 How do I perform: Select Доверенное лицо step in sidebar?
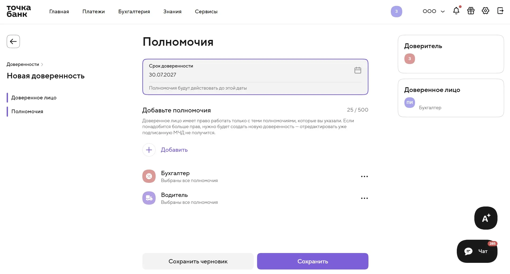34,98
